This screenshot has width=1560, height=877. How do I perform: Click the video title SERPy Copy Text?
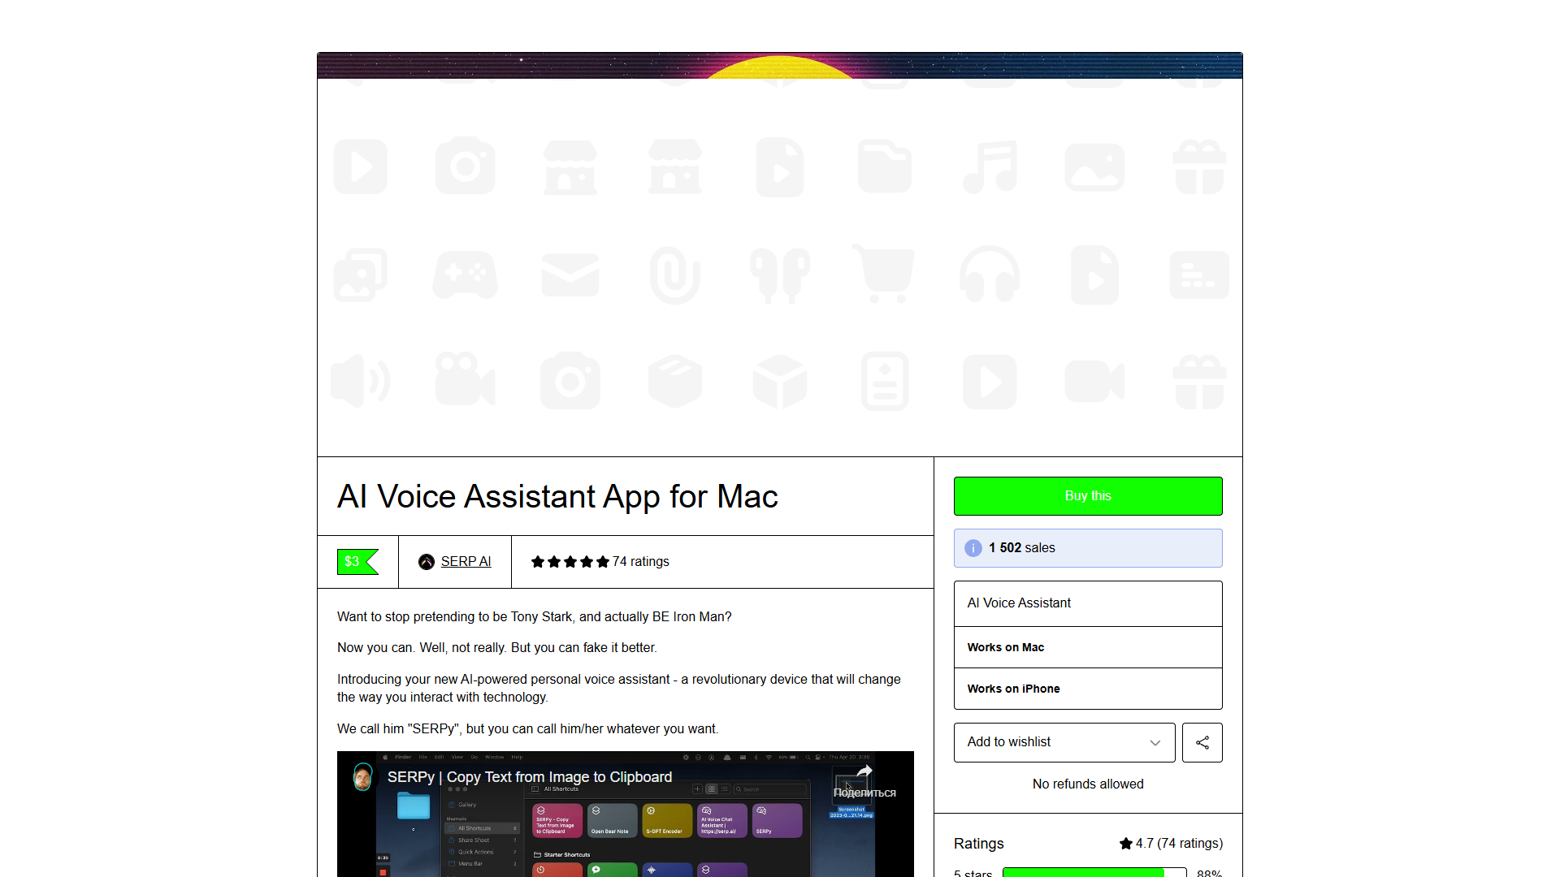(530, 777)
